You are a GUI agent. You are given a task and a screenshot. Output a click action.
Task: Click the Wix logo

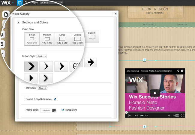(x=6, y=2)
